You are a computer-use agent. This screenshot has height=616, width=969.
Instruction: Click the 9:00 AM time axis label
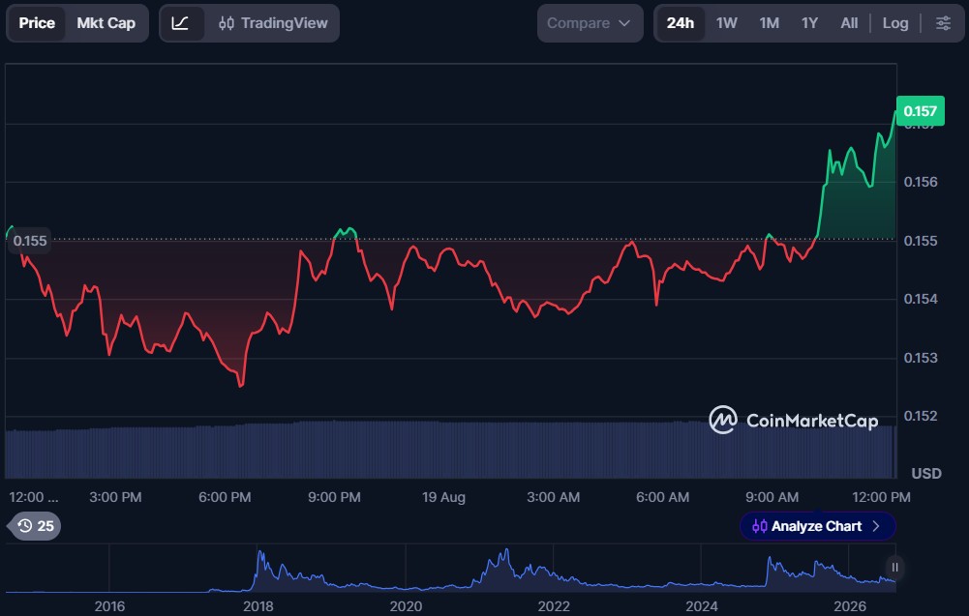(772, 497)
